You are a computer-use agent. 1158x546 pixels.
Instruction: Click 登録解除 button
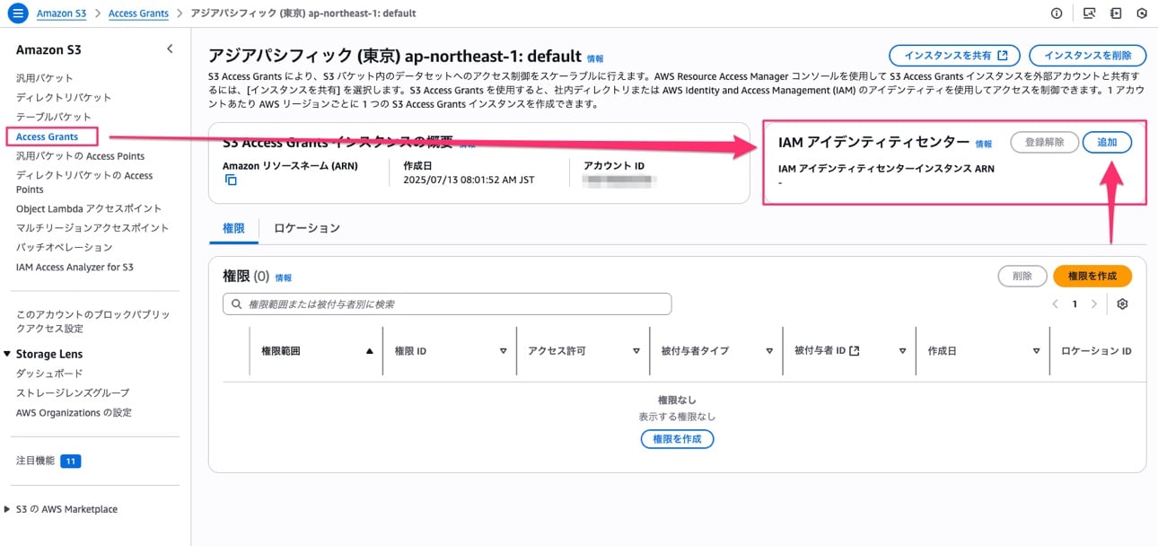coord(1044,142)
